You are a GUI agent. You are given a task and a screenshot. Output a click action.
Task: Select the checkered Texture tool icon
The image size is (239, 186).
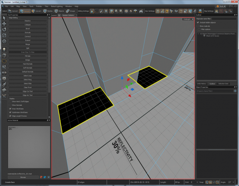click(4, 78)
